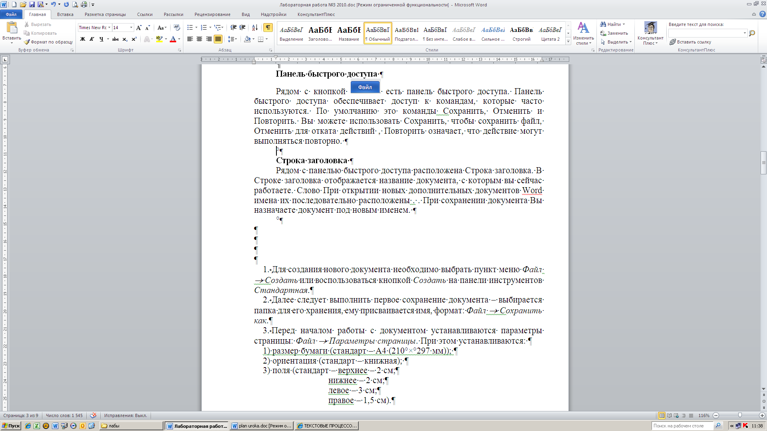Click the proofing errors icon in status bar

[x=93, y=415]
